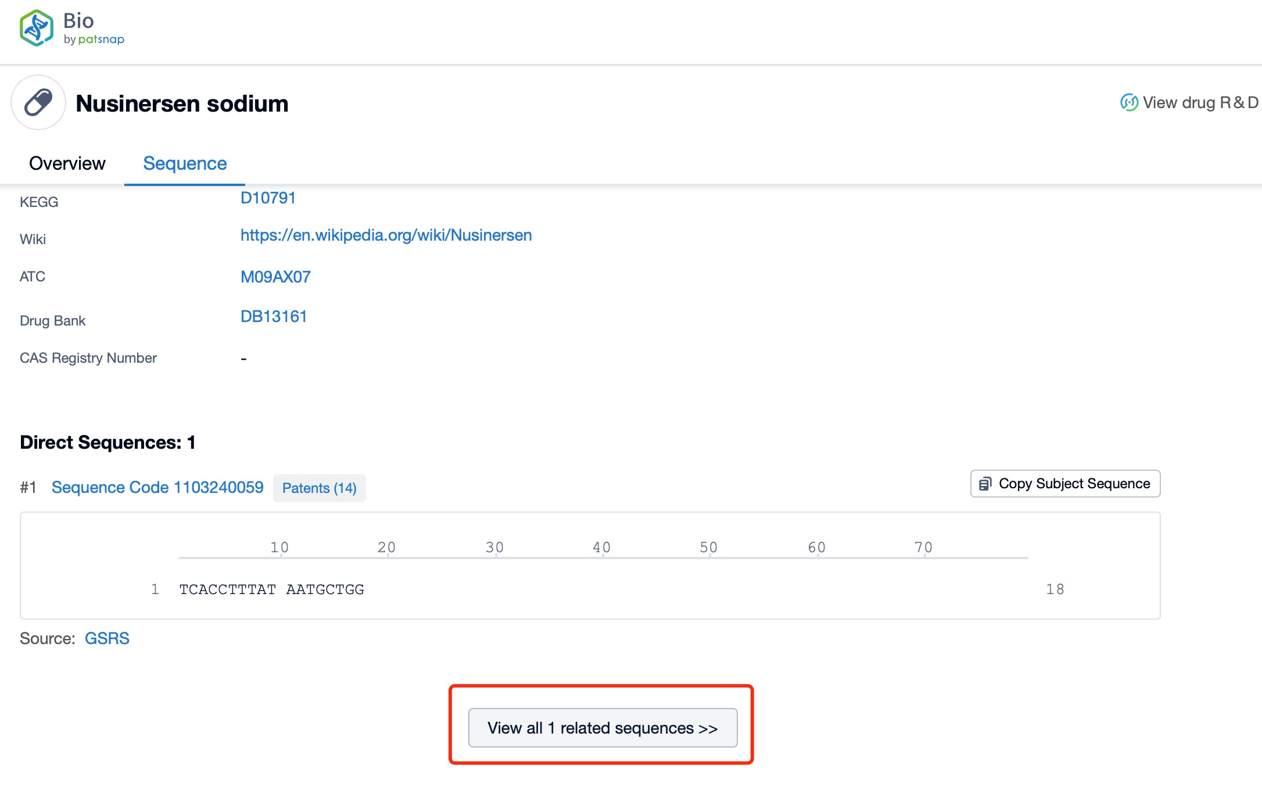Open Sequence Code 1103240059
The width and height of the screenshot is (1262, 801).
click(x=157, y=487)
